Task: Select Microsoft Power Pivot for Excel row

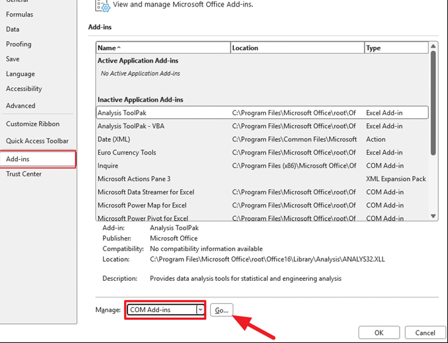Action: coord(262,218)
